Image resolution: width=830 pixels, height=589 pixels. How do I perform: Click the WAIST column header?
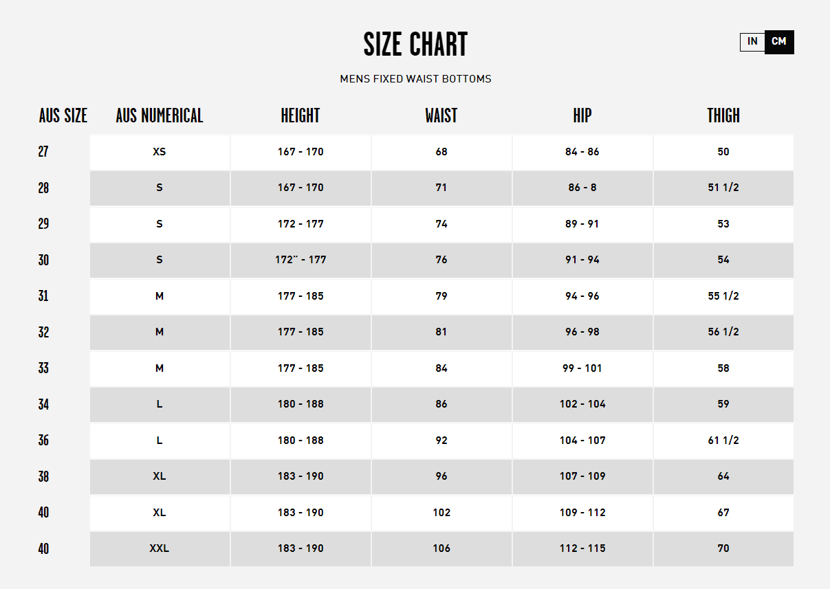point(441,115)
